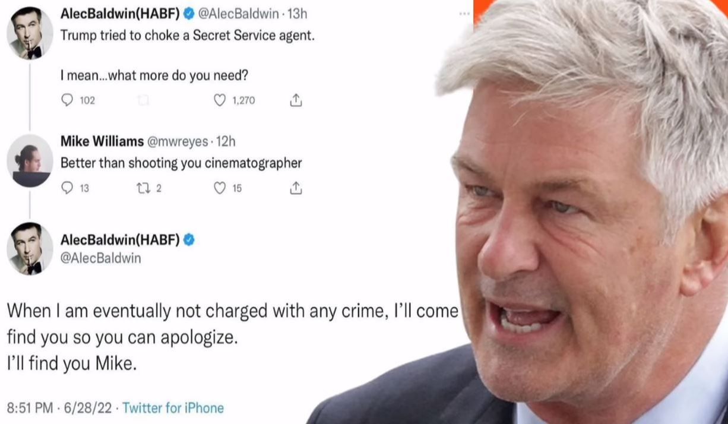Share the first Alec Baldwin tweet
The width and height of the screenshot is (728, 424).
(296, 101)
